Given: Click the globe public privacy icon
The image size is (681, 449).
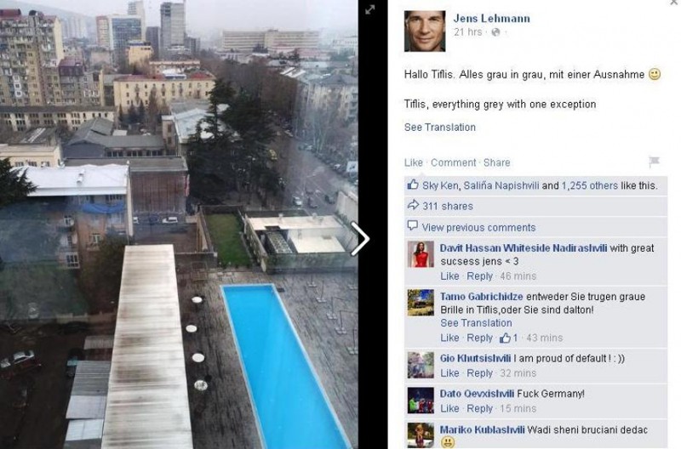Looking at the screenshot, I should tap(495, 32).
